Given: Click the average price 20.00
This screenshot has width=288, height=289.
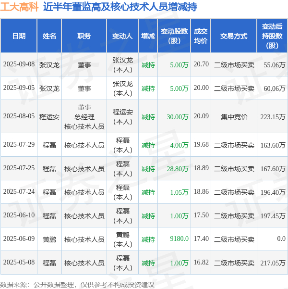Looking at the screenshot, I should click(x=201, y=88).
